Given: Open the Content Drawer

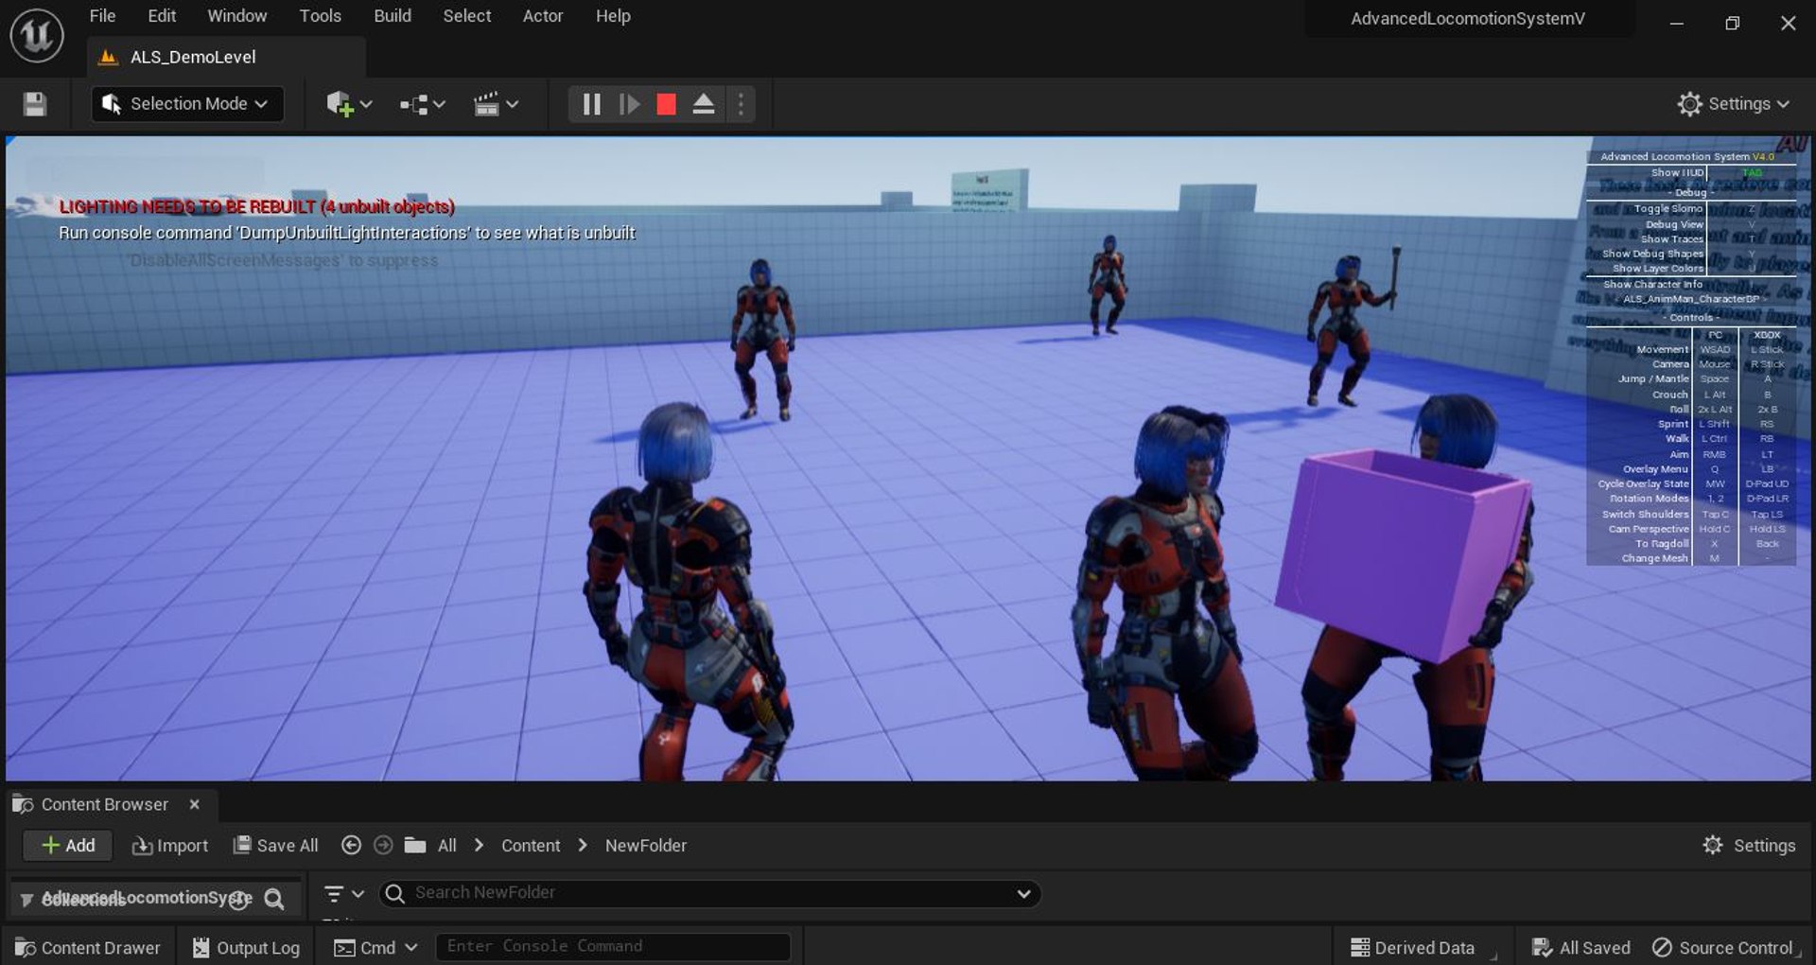Looking at the screenshot, I should coord(87,947).
